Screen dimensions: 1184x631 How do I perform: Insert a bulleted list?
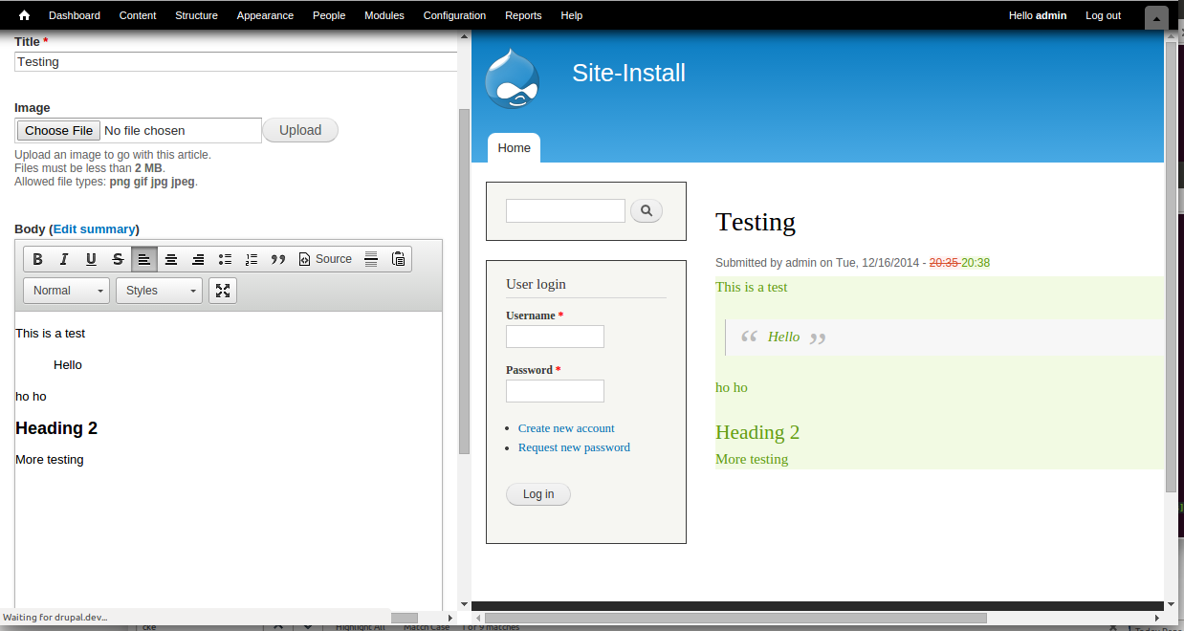(x=225, y=259)
